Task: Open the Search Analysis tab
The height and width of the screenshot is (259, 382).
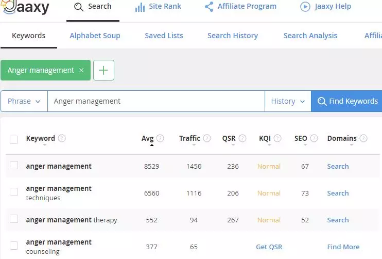Action: [x=310, y=36]
